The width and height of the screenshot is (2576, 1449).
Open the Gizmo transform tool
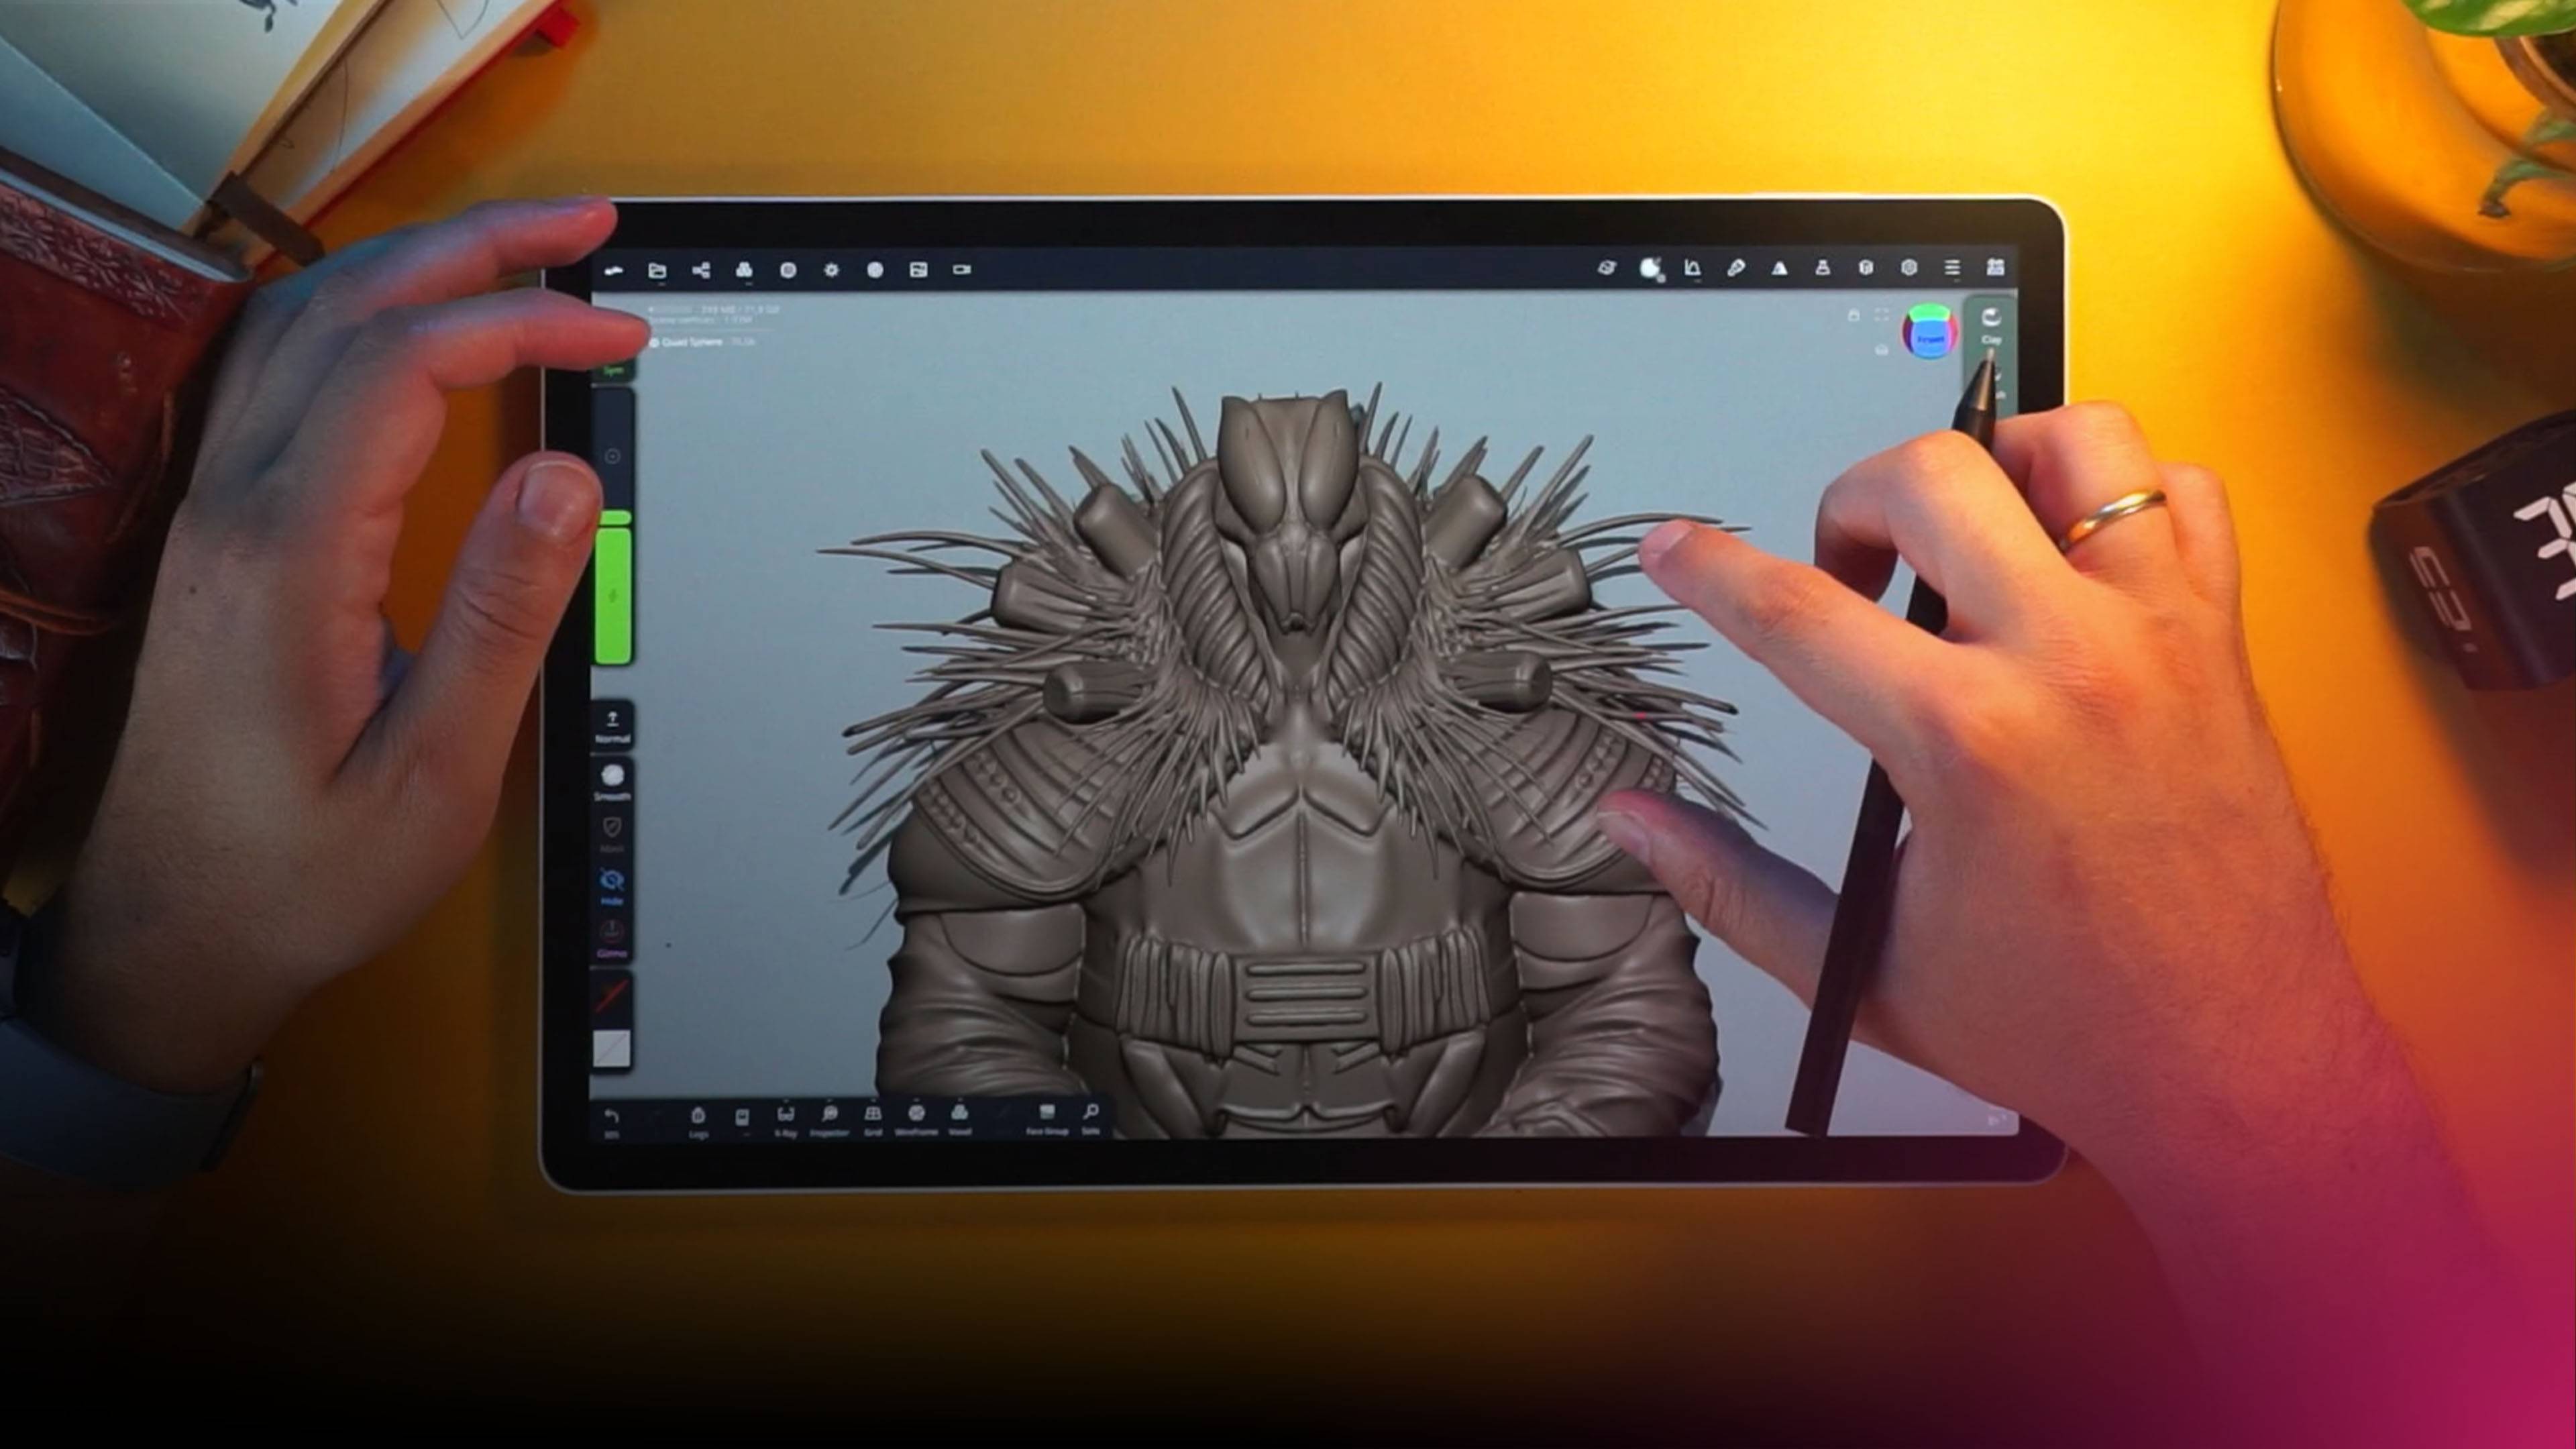click(x=613, y=933)
